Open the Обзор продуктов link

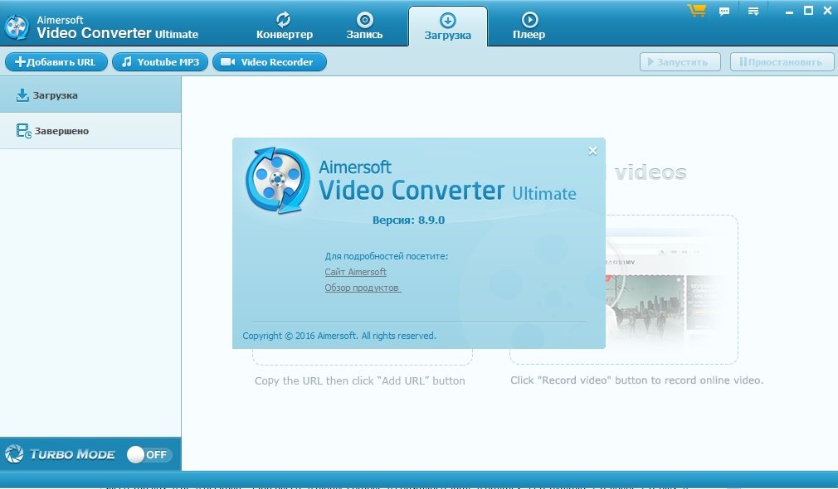pyautogui.click(x=363, y=288)
